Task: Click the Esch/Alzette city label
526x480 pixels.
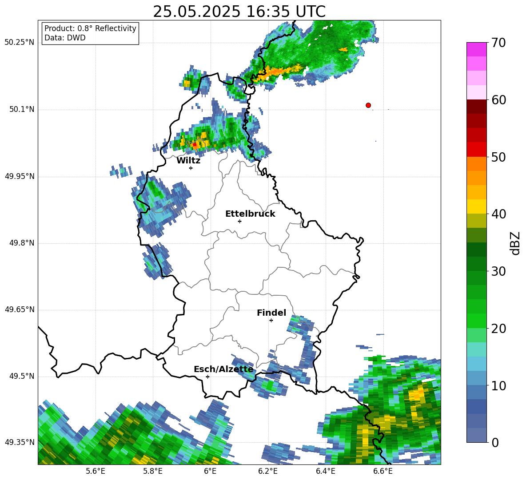Action: click(x=223, y=369)
